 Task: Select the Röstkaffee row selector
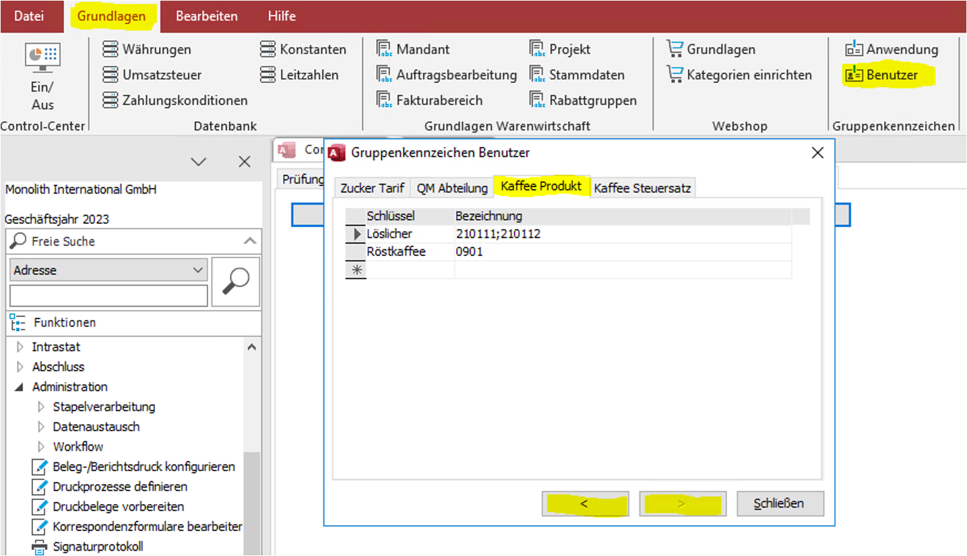point(355,252)
